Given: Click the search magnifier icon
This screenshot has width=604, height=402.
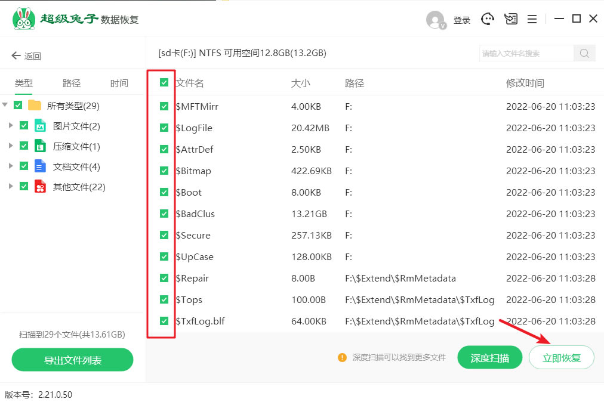Looking at the screenshot, I should coord(584,53).
